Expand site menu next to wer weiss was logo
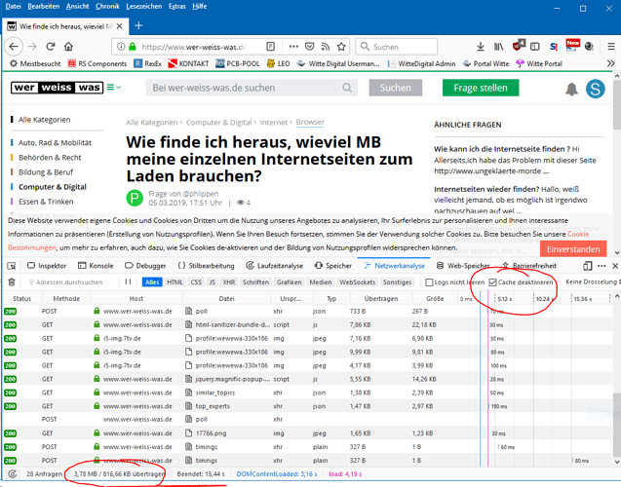The image size is (621, 487). tap(114, 87)
